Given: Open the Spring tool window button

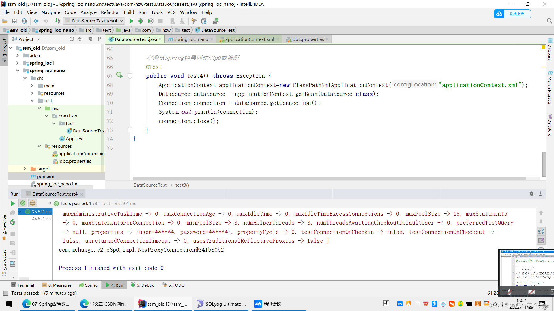Looking at the screenshot, I should coord(88,285).
